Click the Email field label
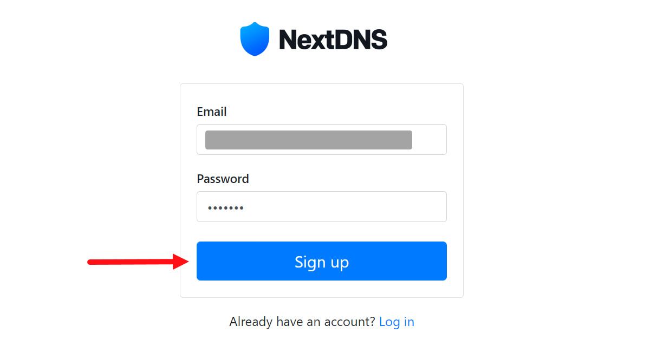Image resolution: width=650 pixels, height=352 pixels. tap(212, 112)
